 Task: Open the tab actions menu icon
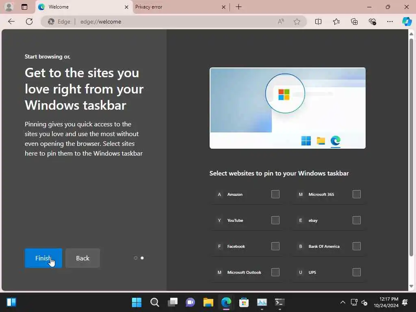(24, 7)
